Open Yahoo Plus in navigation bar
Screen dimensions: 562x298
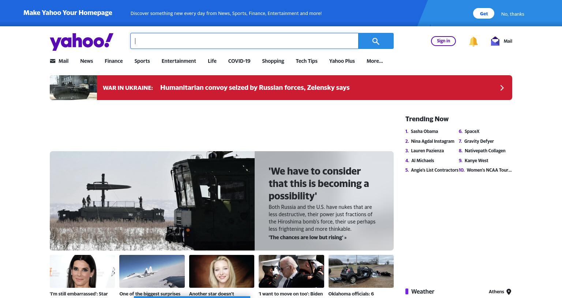(x=342, y=61)
